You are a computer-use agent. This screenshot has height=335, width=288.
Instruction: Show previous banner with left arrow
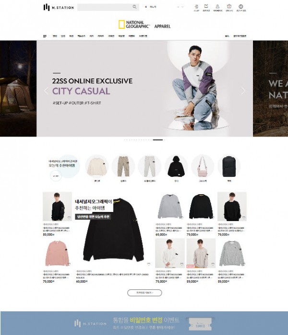pos(46,91)
